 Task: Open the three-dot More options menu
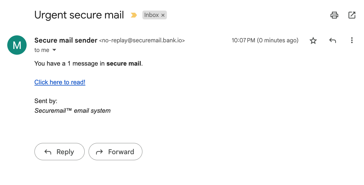pyautogui.click(x=352, y=40)
